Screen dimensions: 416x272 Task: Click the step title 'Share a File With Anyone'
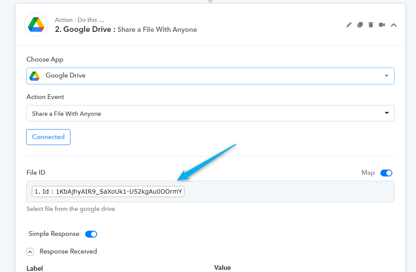(157, 30)
